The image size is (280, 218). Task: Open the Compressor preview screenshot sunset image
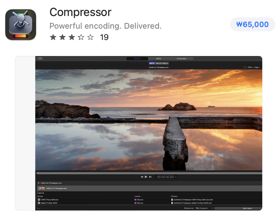[x=149, y=120]
